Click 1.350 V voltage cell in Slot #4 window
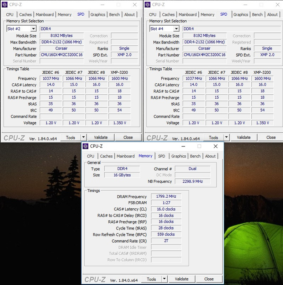This screenshot has width=283, height=285. [x=262, y=123]
